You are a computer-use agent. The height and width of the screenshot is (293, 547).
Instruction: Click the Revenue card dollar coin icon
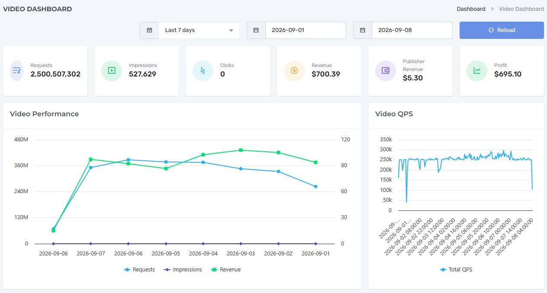click(294, 70)
